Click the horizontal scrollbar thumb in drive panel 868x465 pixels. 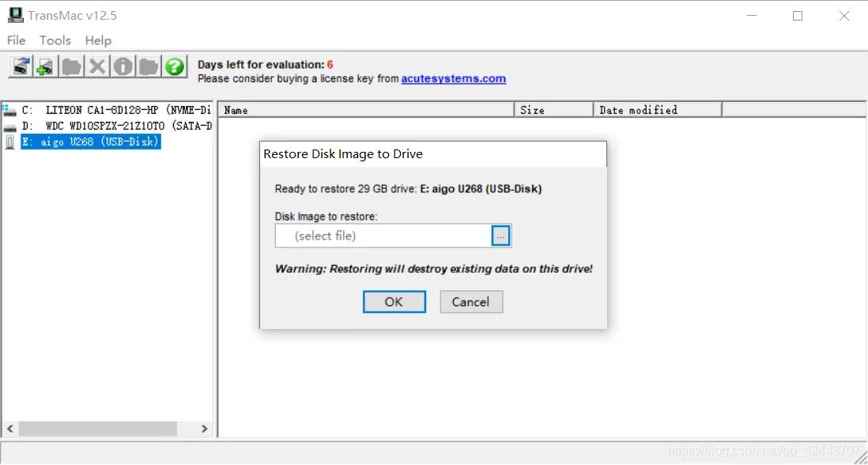coord(98,429)
